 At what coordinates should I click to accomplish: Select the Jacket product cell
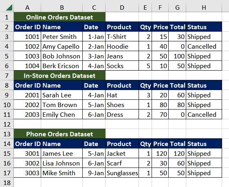click(122, 153)
